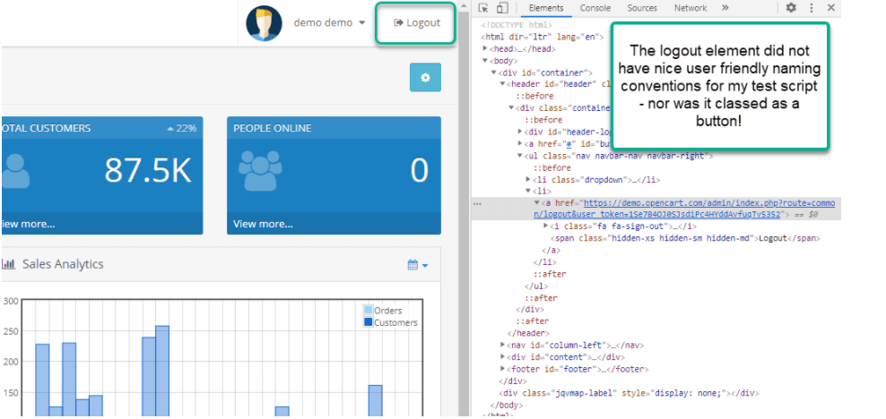Click the Customers legend color swatch
Screen dimensions: 886x419
tap(368, 322)
